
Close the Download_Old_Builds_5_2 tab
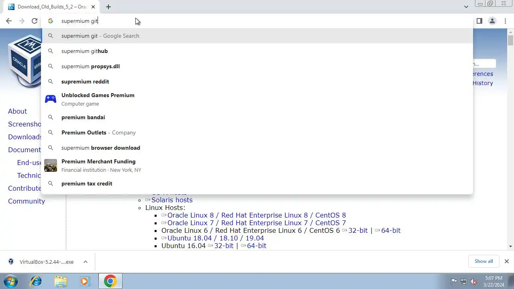click(93, 7)
